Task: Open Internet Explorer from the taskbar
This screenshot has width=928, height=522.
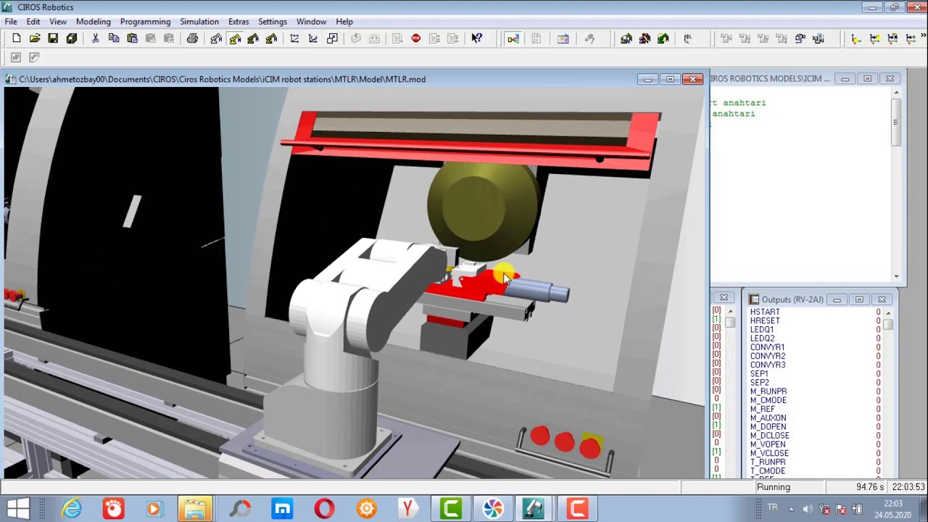Action: click(72, 508)
